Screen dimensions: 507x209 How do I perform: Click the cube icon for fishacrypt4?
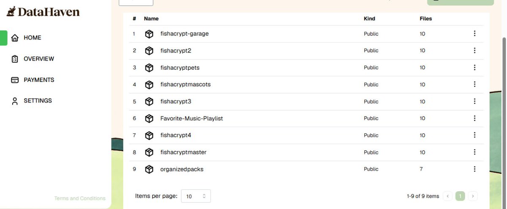coord(149,136)
